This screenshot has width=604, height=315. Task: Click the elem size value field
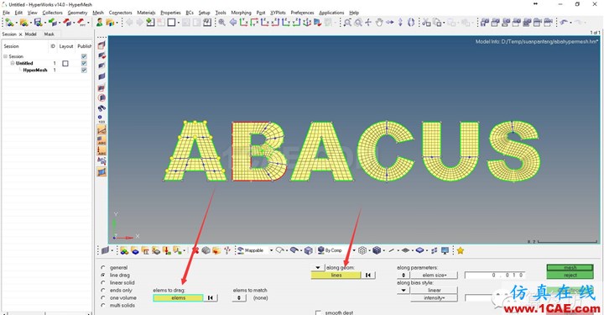[495, 275]
